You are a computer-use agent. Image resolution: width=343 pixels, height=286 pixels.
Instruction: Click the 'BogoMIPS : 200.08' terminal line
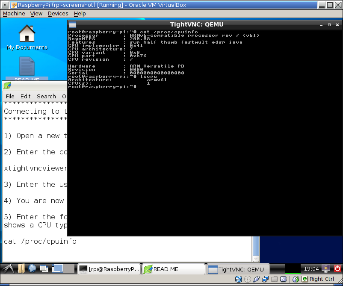(109, 39)
